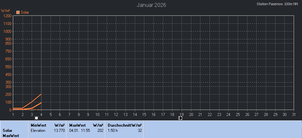Click the 1:50 h average duration cell
Viewport: 302px width, 138px height.
pos(113,130)
